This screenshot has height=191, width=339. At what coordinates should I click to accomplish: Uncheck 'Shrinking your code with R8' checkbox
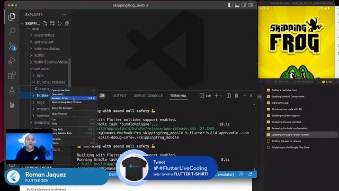(x=269, y=109)
